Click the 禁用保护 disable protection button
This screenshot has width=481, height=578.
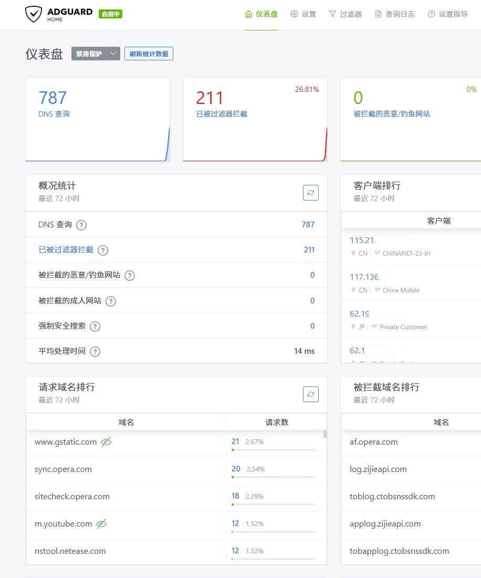89,54
